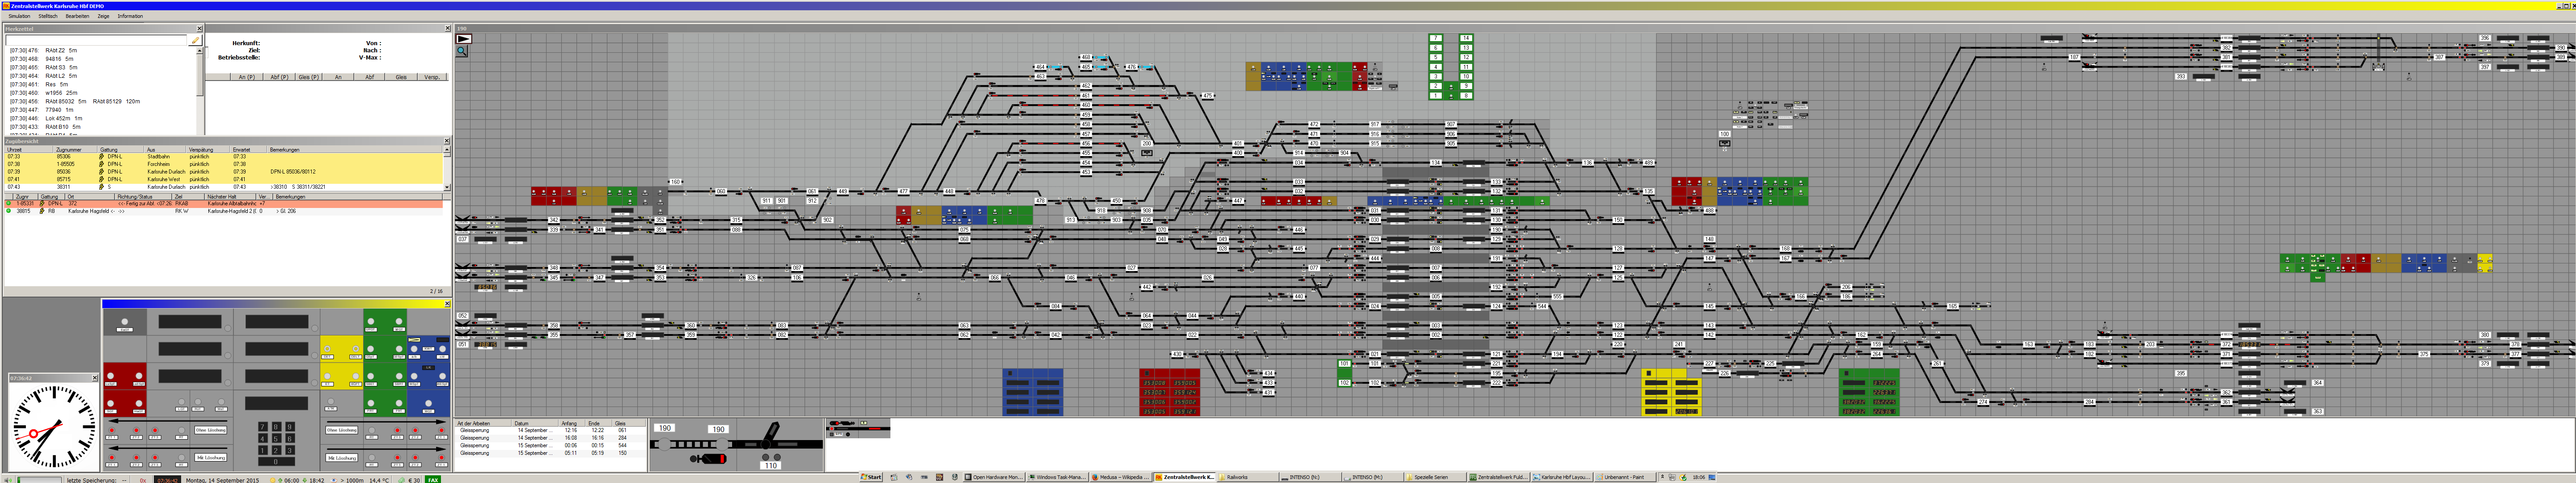Click the magnifier zoom icon on the track panel

click(462, 51)
